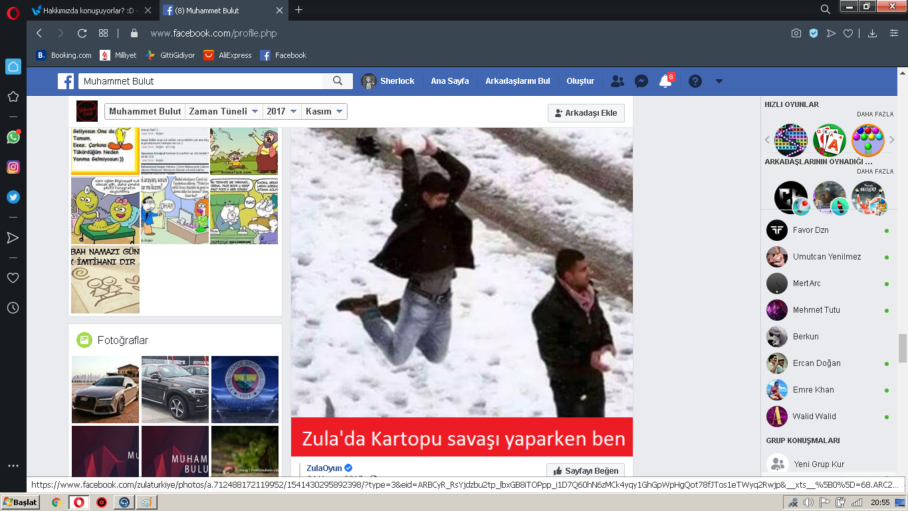The height and width of the screenshot is (511, 908).
Task: Open Facebook friend requests icon
Action: 618,81
